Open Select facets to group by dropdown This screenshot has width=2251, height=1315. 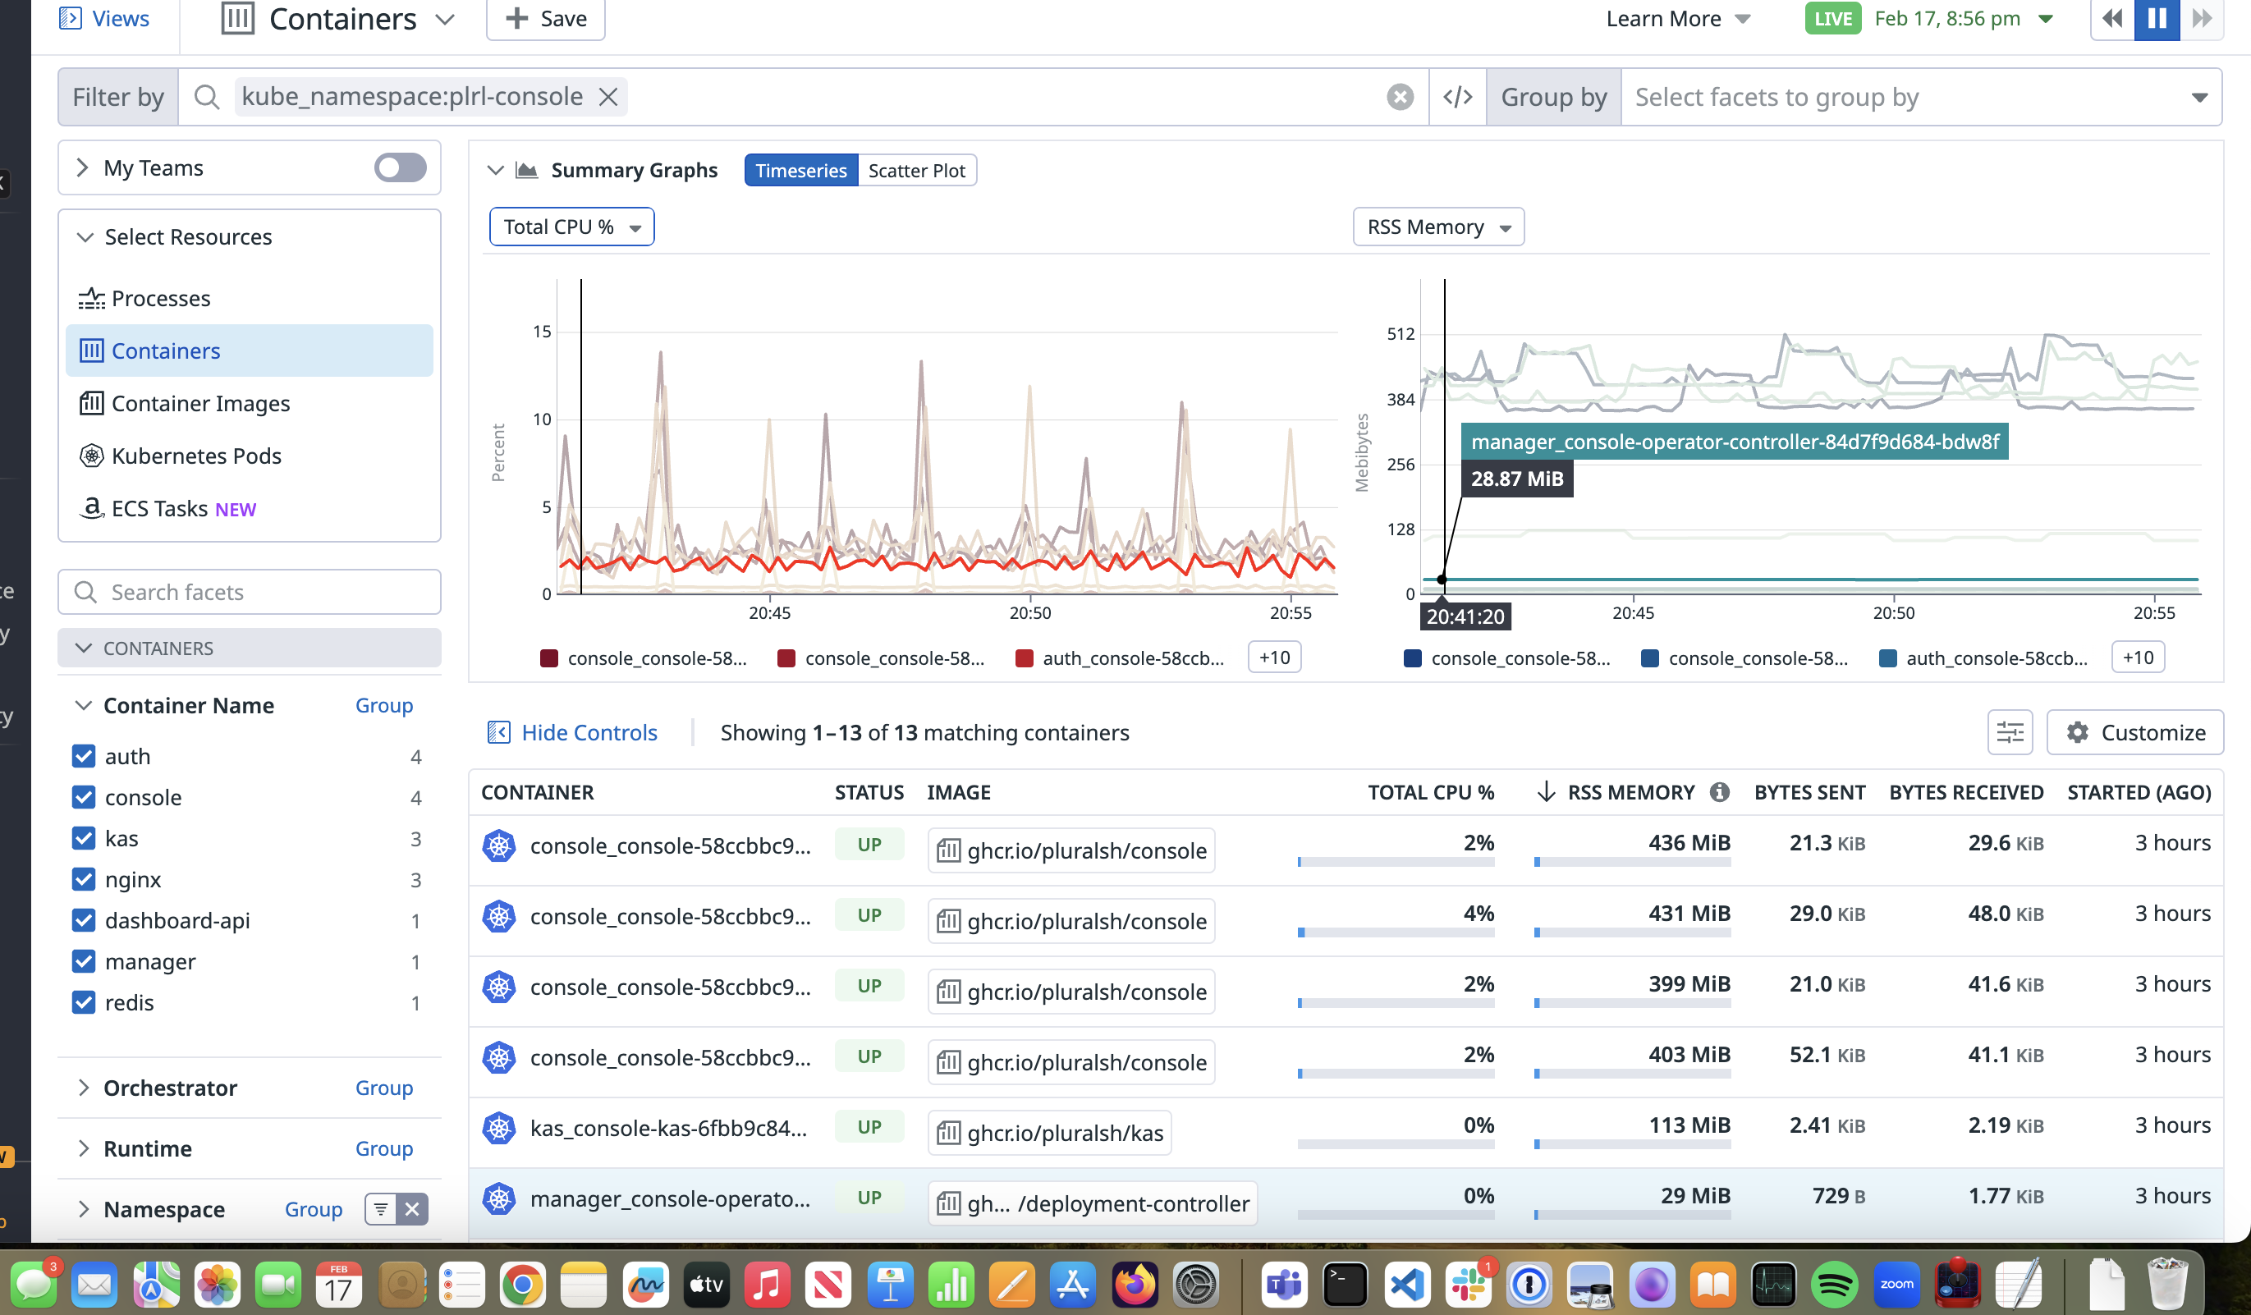pyautogui.click(x=1920, y=97)
